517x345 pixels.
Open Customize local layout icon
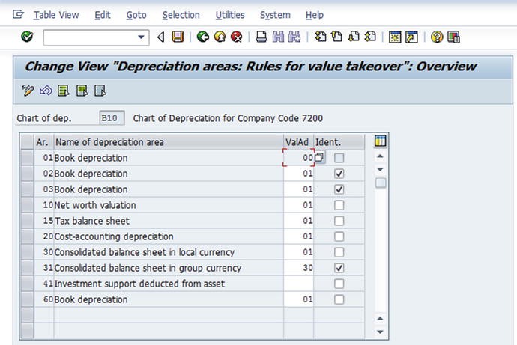point(454,37)
